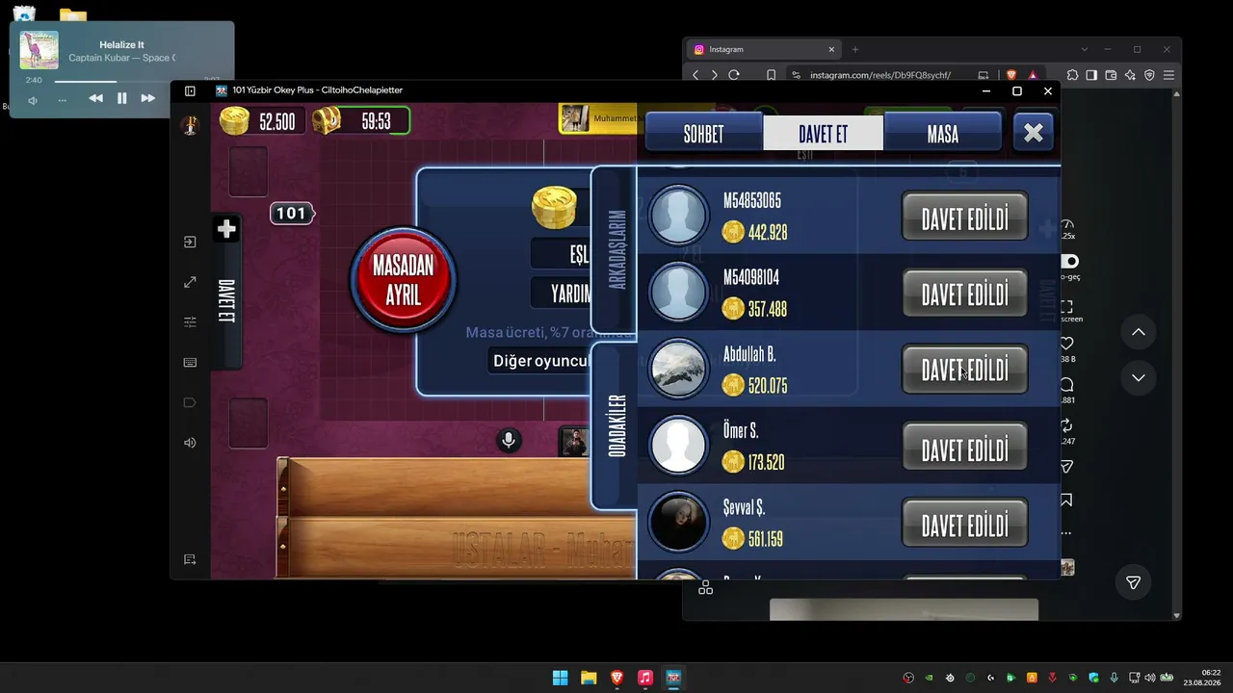This screenshot has height=693, width=1233.
Task: Click the Diğer oyuncu button on the table panel
Action: [x=541, y=361]
